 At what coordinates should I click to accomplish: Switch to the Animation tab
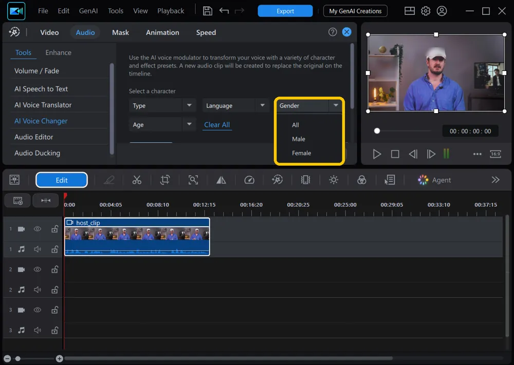tap(162, 32)
